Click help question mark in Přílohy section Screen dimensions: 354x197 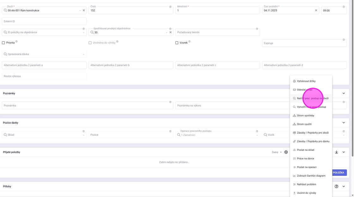[337, 187]
